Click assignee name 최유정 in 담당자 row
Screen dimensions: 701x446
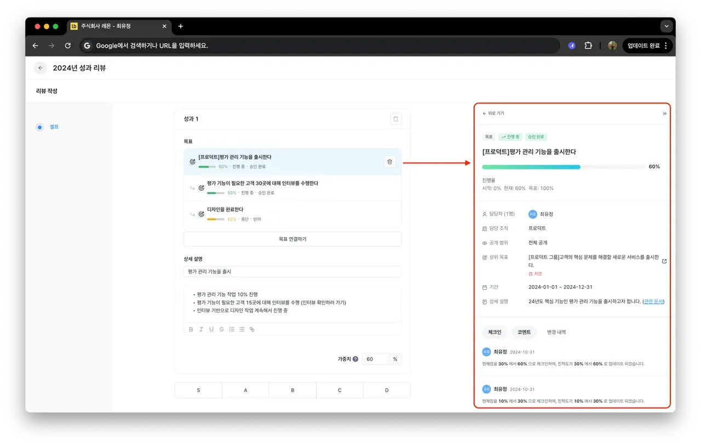tap(547, 214)
